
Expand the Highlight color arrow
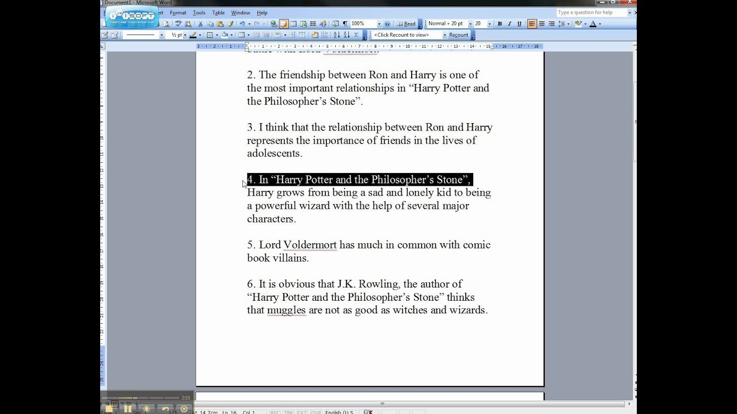(x=584, y=24)
